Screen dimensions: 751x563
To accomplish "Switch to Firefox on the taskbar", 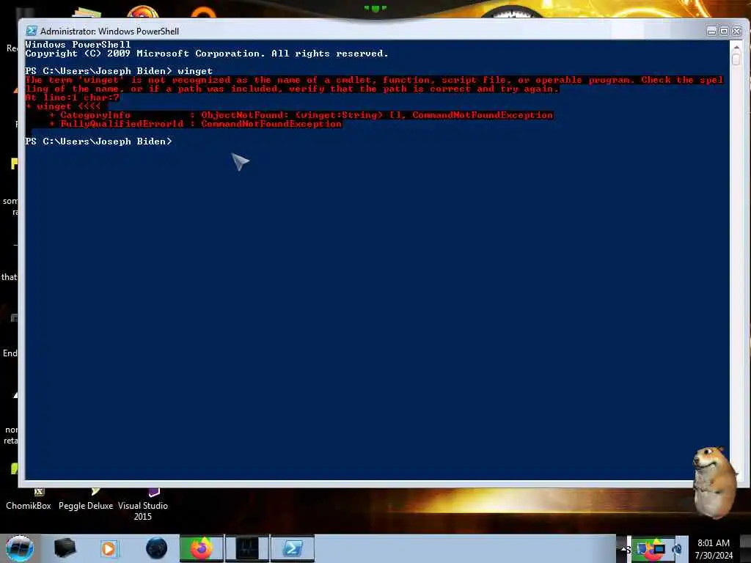I will (x=202, y=548).
